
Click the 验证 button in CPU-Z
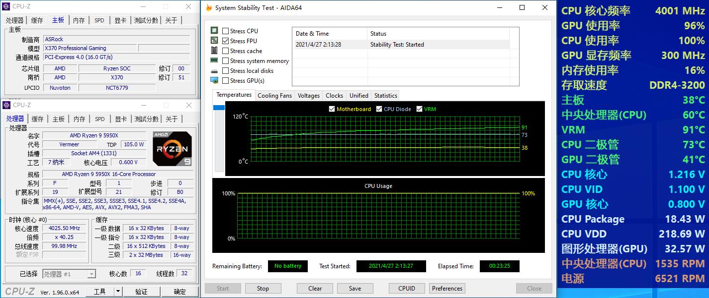coord(141,292)
